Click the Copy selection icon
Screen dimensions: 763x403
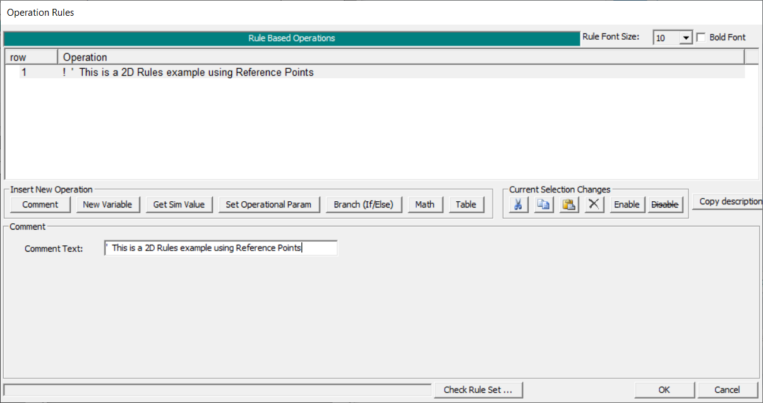point(544,204)
